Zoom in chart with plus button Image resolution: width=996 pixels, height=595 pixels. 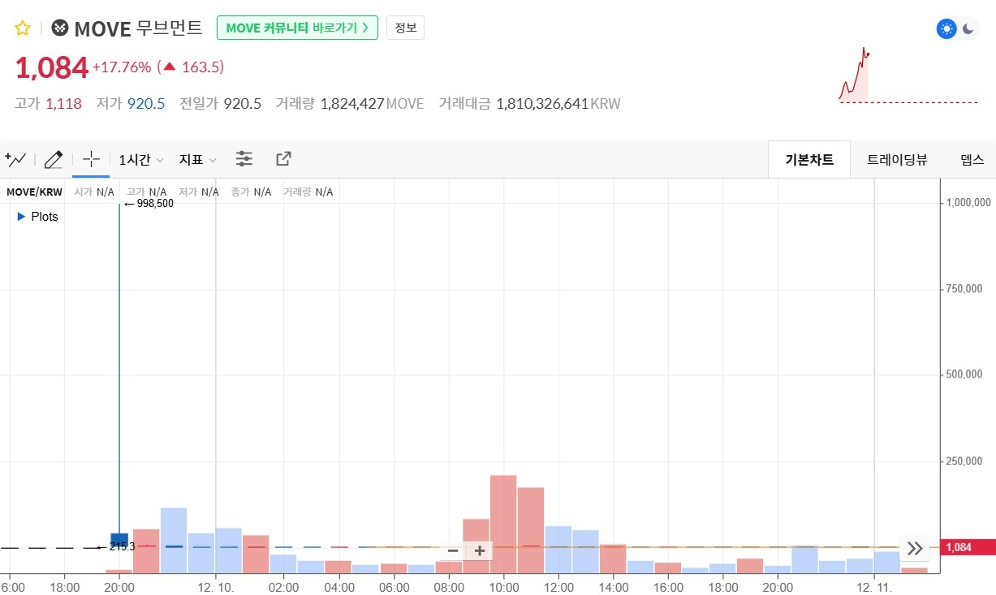click(480, 551)
